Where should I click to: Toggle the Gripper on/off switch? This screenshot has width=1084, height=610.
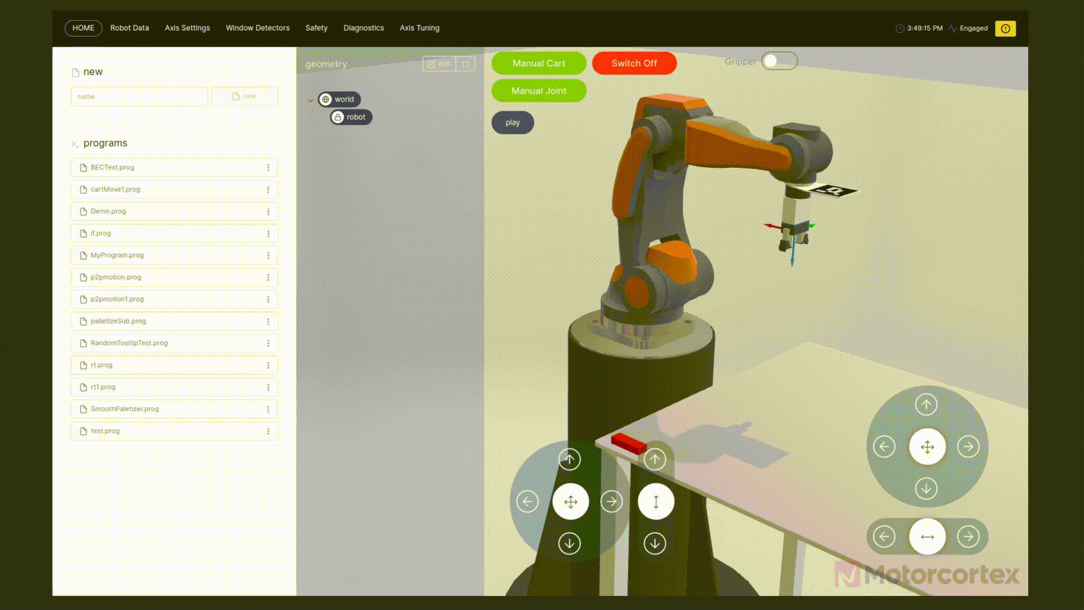779,61
